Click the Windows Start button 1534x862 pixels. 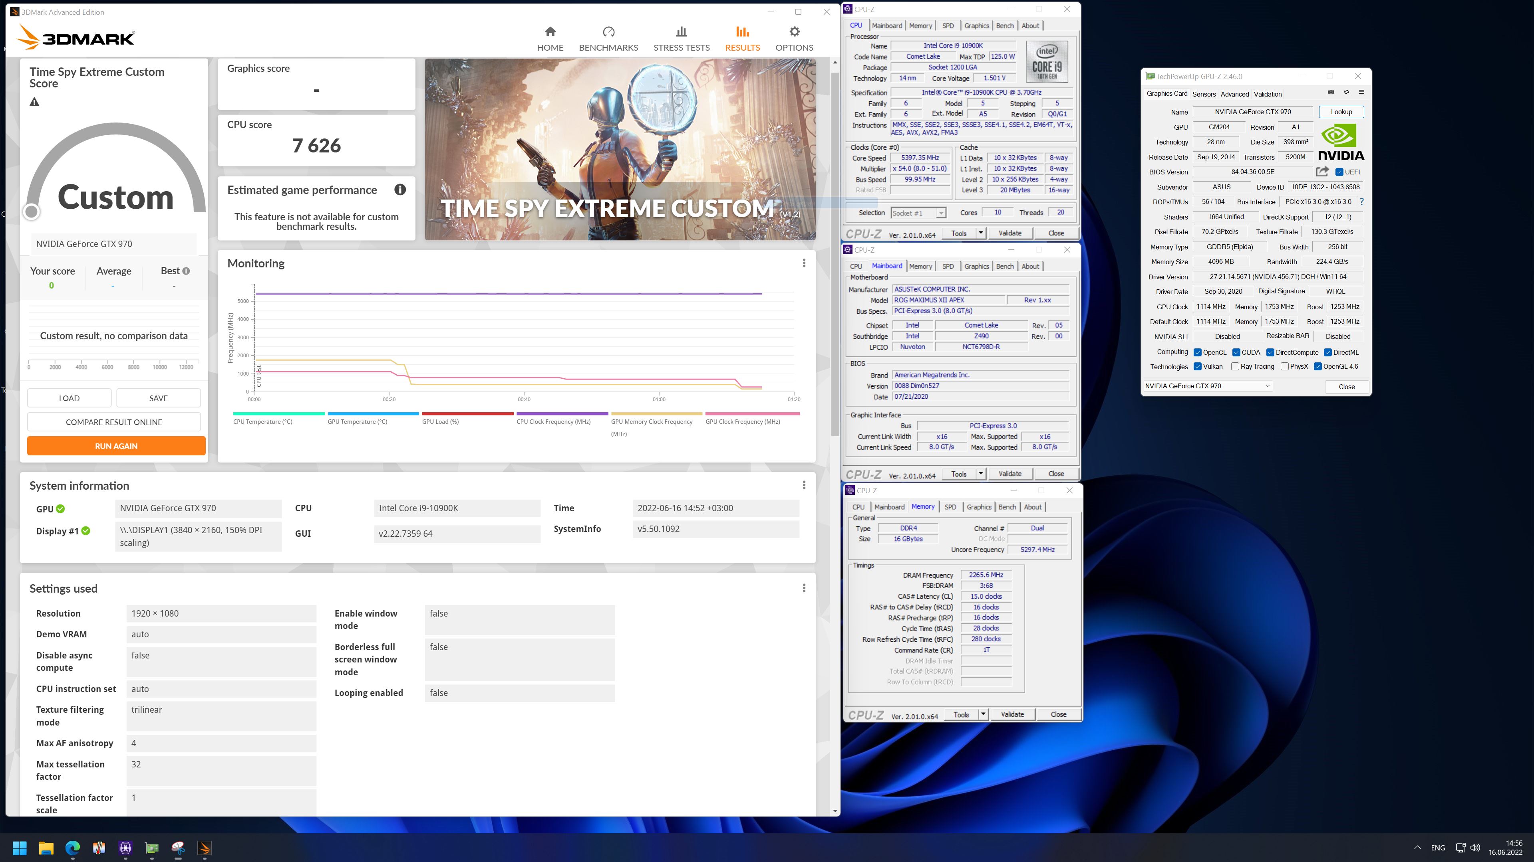click(x=20, y=848)
